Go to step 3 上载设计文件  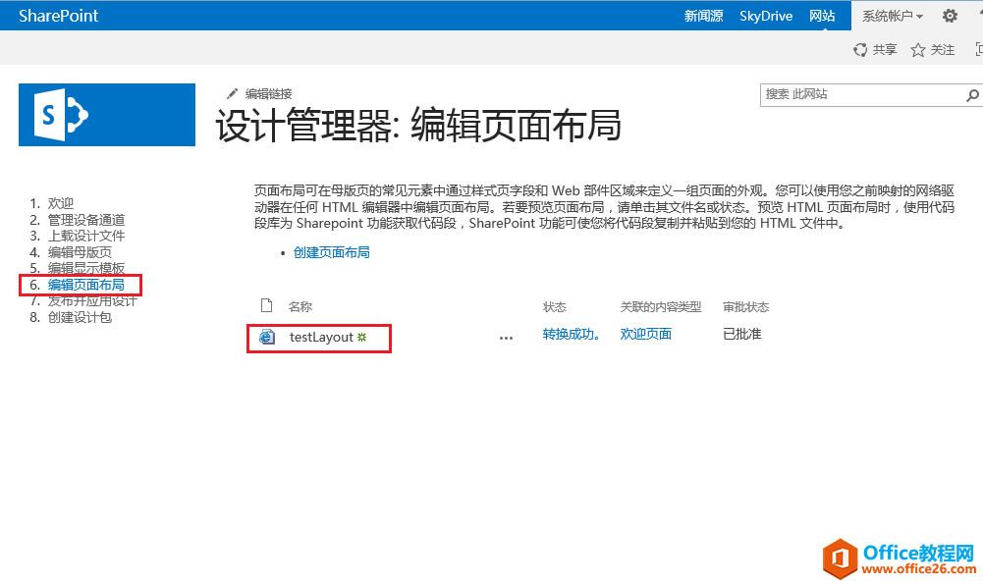86,236
